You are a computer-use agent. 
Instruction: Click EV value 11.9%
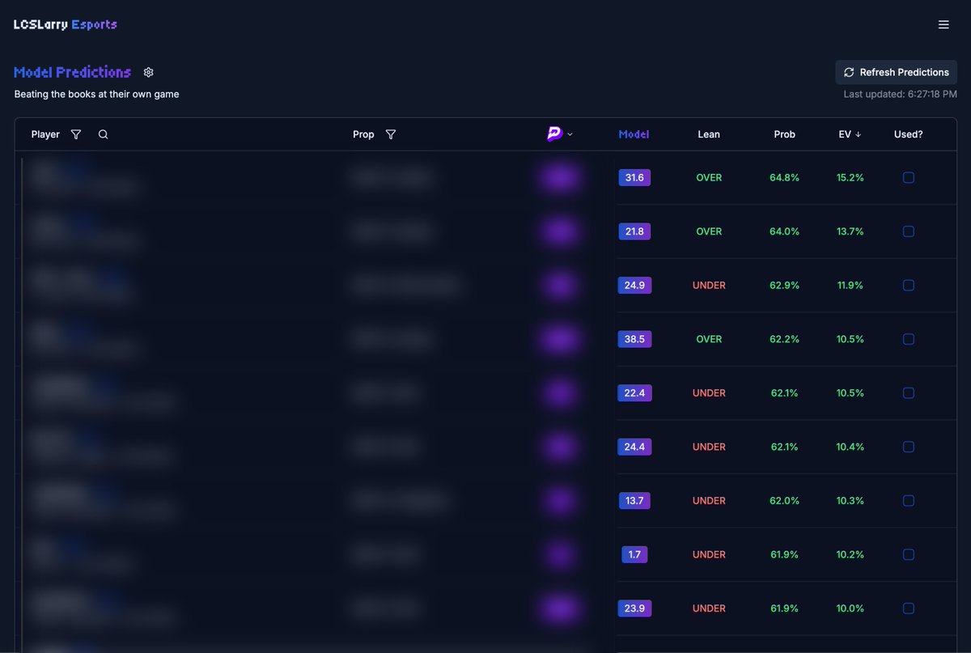(850, 285)
